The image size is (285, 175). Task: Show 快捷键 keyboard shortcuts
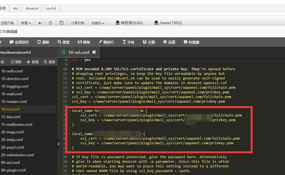[x=191, y=42]
